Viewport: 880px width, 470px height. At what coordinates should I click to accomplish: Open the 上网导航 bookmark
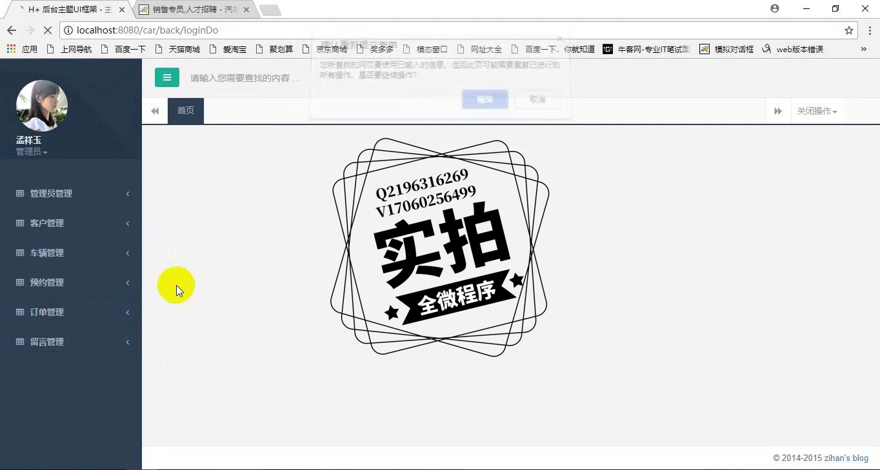[69, 49]
